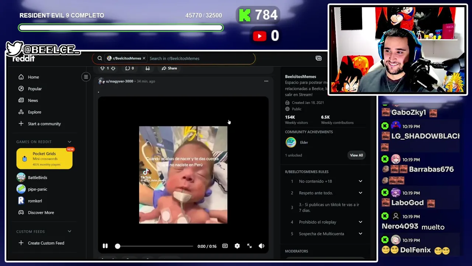Click Nero4093 chat username
472x266 pixels.
click(400, 226)
